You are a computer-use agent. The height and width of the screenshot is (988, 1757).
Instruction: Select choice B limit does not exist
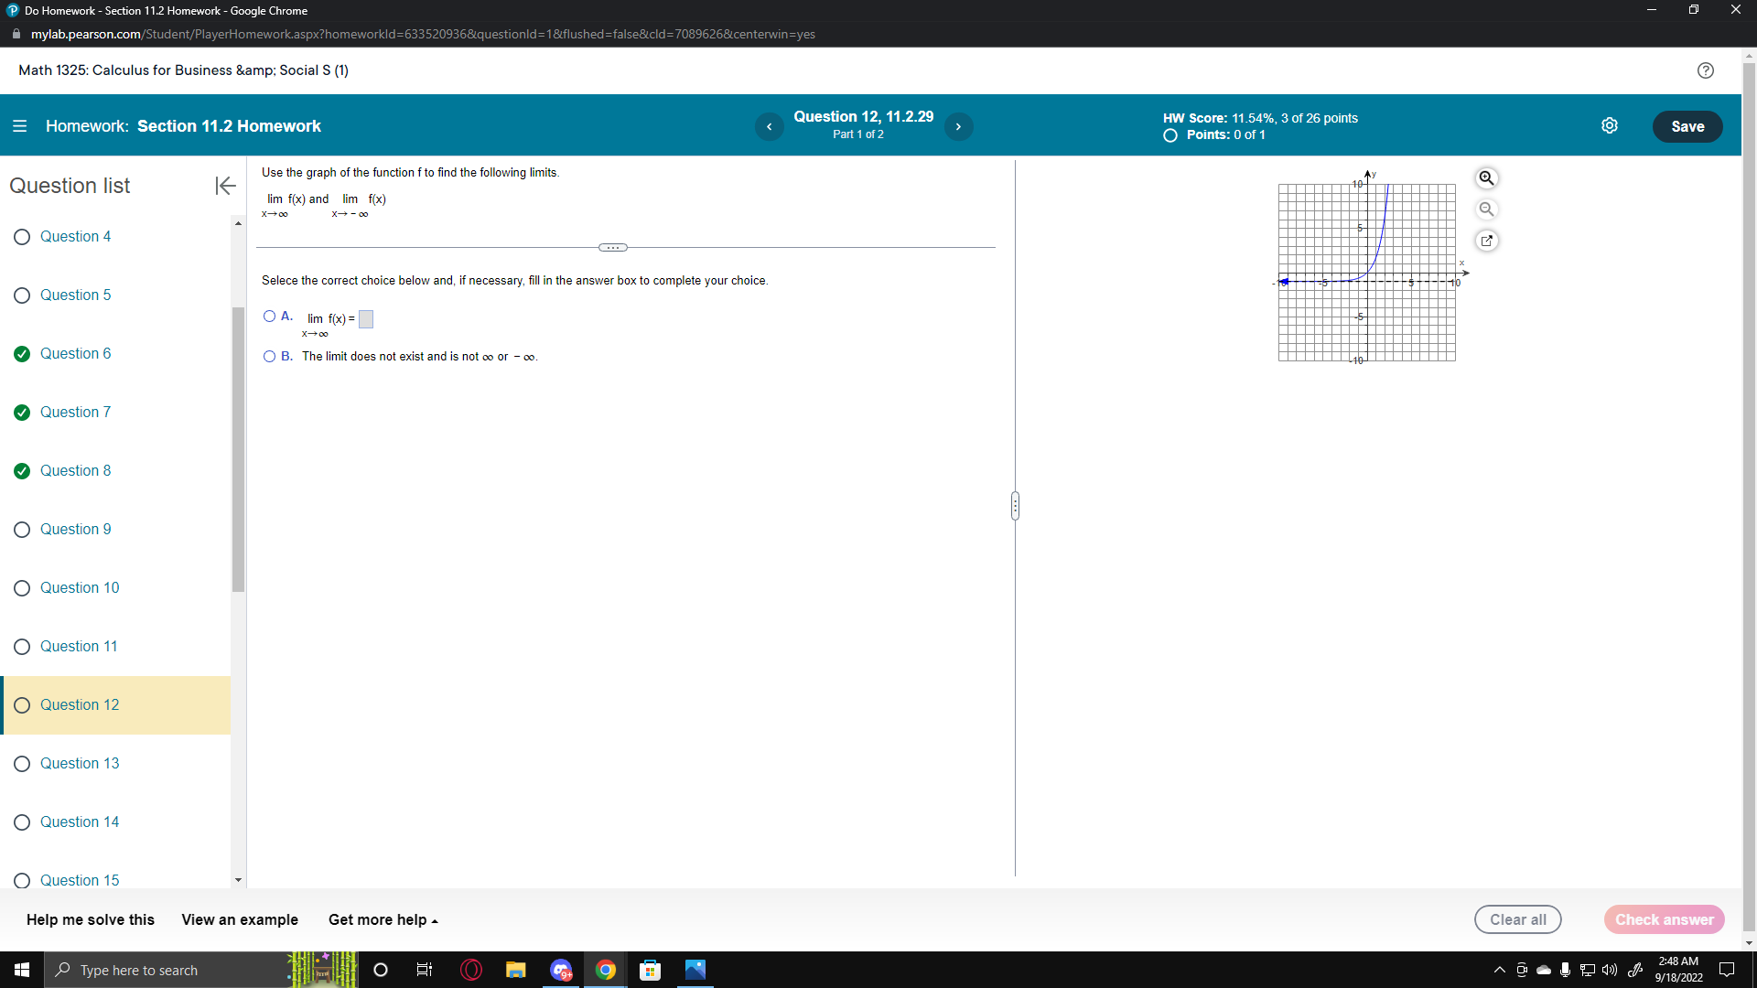click(269, 357)
